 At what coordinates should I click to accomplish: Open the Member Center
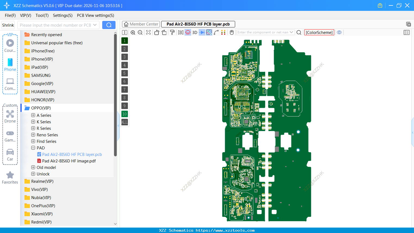(141, 24)
